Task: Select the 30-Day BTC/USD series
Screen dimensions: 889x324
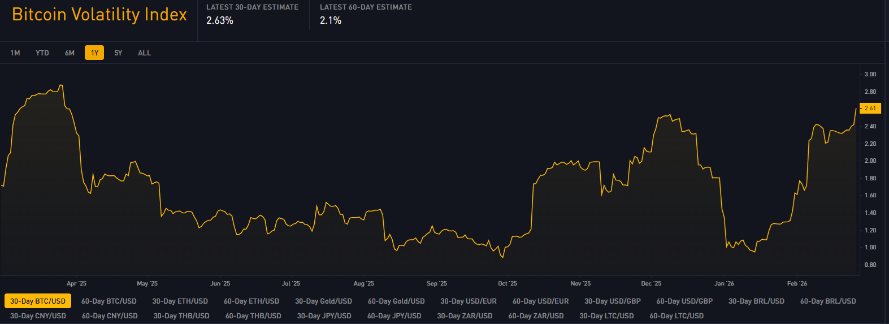Action: click(x=38, y=301)
